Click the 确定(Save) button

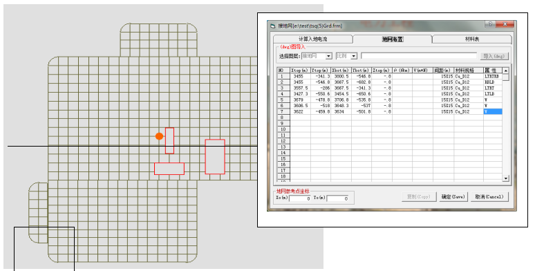click(453, 197)
